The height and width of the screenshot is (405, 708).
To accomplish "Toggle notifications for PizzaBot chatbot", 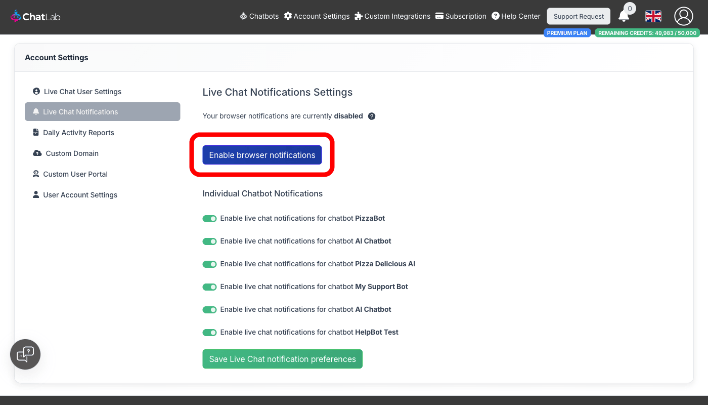I will [209, 219].
